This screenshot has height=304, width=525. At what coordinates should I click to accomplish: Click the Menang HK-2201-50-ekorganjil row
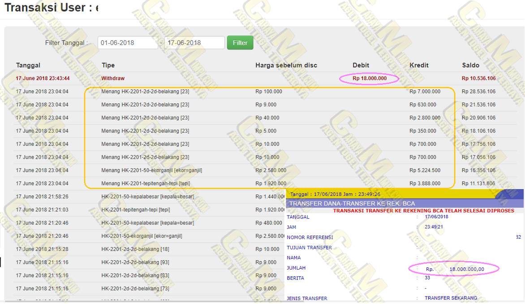[151, 170]
